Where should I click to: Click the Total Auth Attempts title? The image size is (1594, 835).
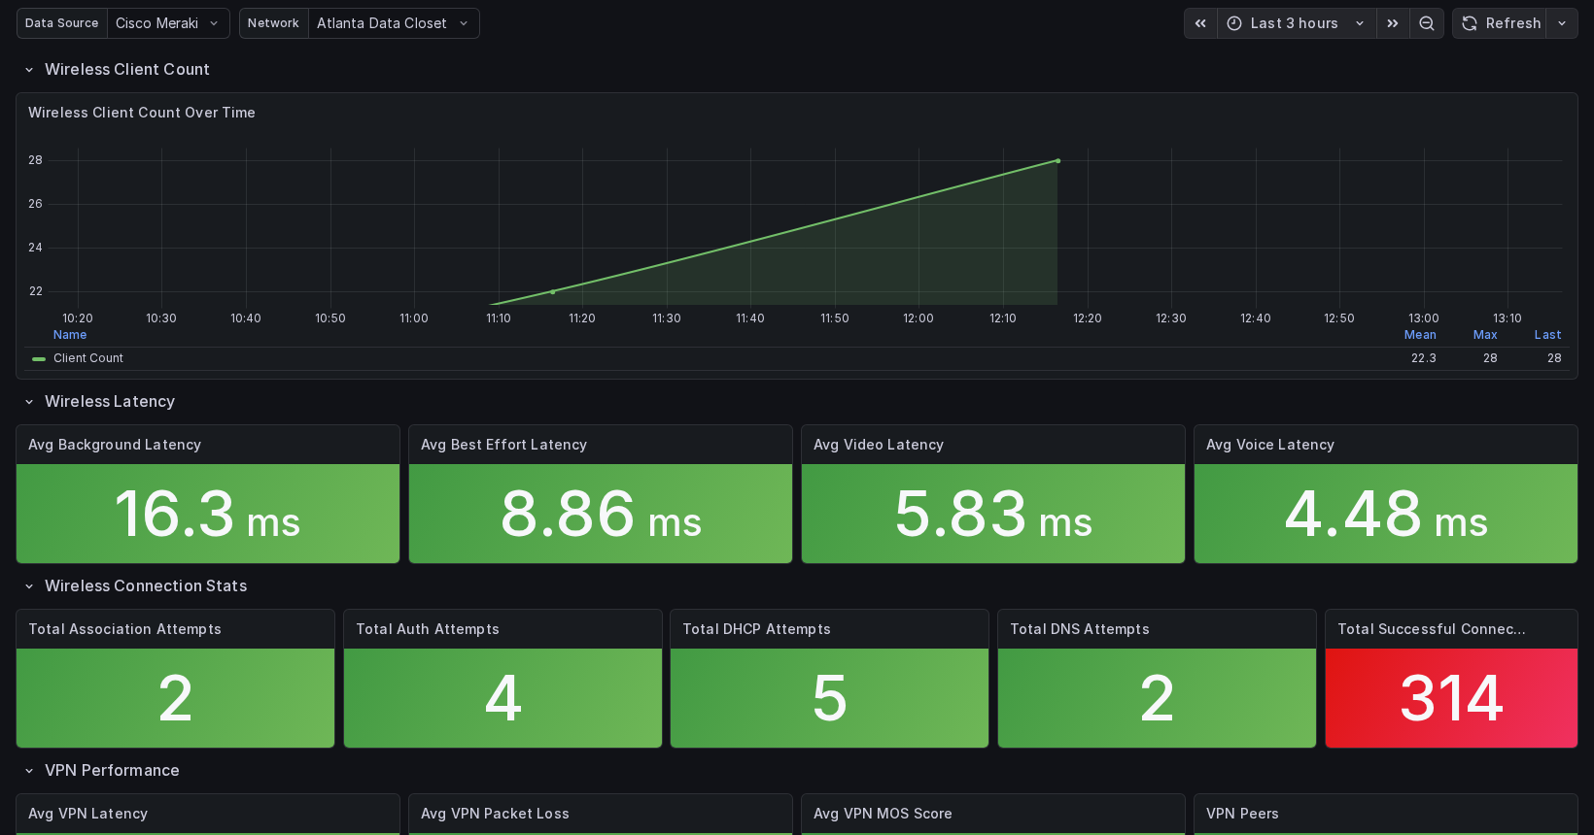click(x=428, y=629)
